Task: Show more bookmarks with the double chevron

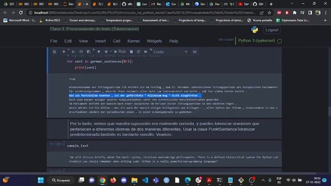Action: point(325,20)
